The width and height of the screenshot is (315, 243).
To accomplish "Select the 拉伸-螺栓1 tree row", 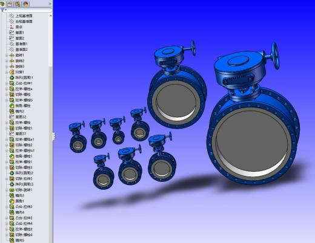I will (x=21, y=162).
